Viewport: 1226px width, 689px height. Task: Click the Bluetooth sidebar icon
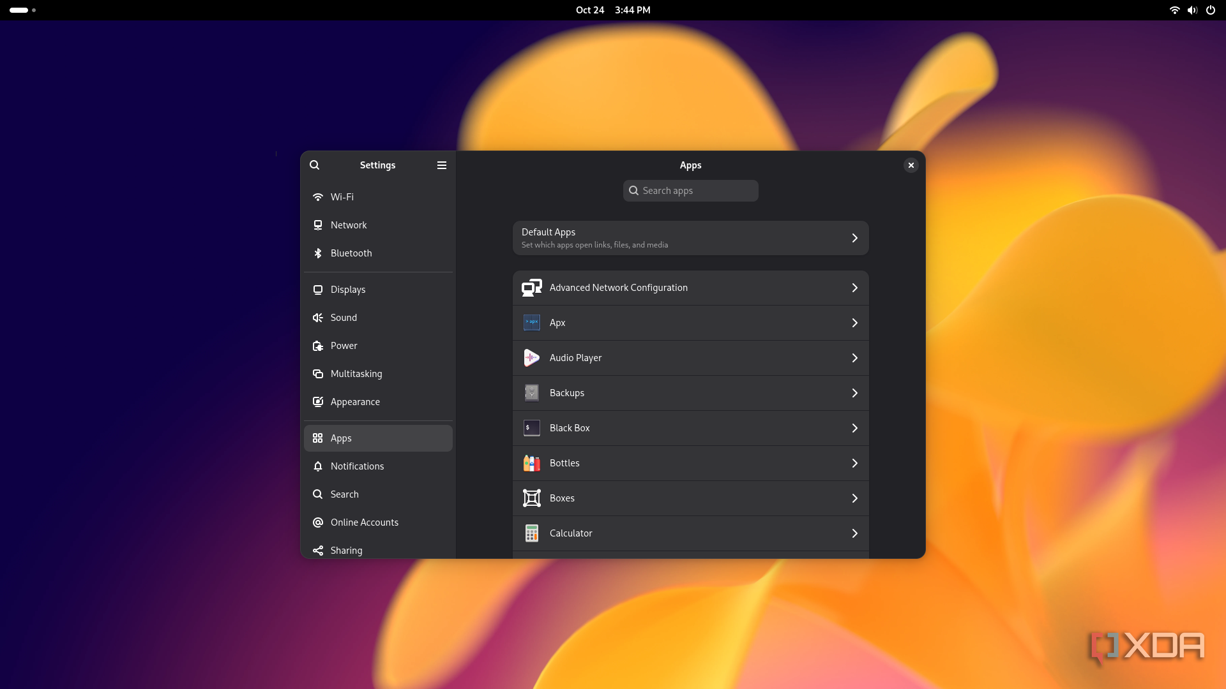[318, 253]
